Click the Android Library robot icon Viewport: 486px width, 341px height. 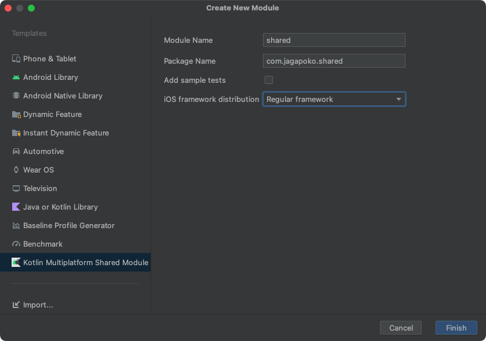16,78
